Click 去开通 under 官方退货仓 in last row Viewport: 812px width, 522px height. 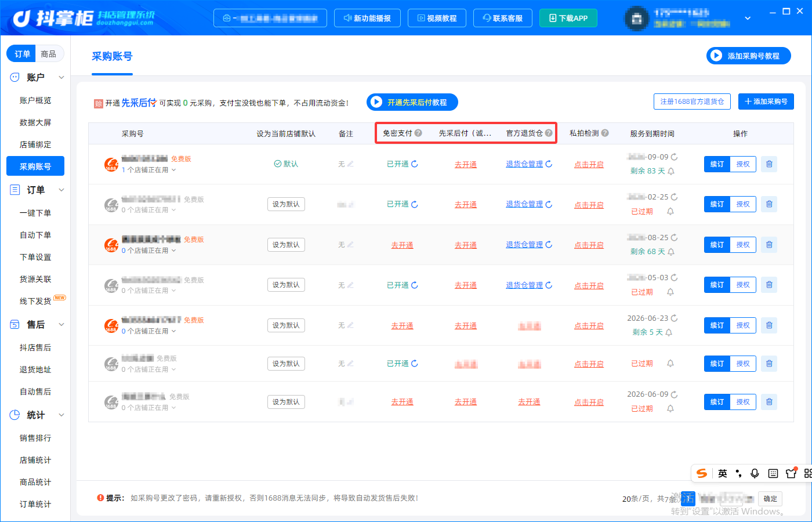tap(529, 402)
